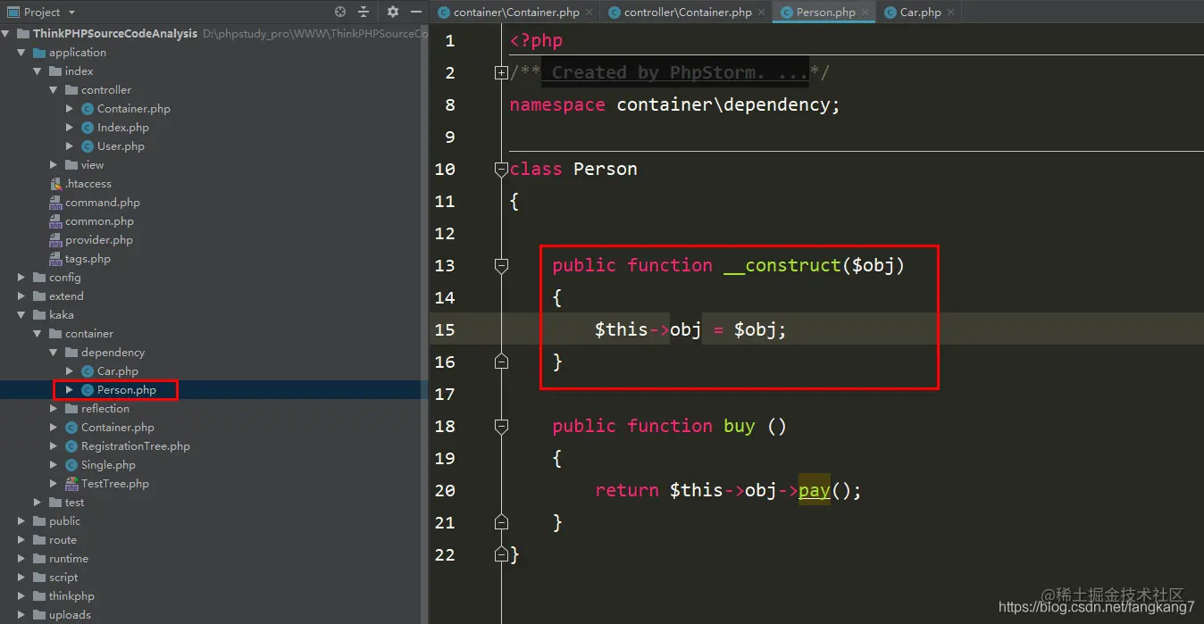Expand the config folder
This screenshot has height=624, width=1204.
(x=21, y=278)
